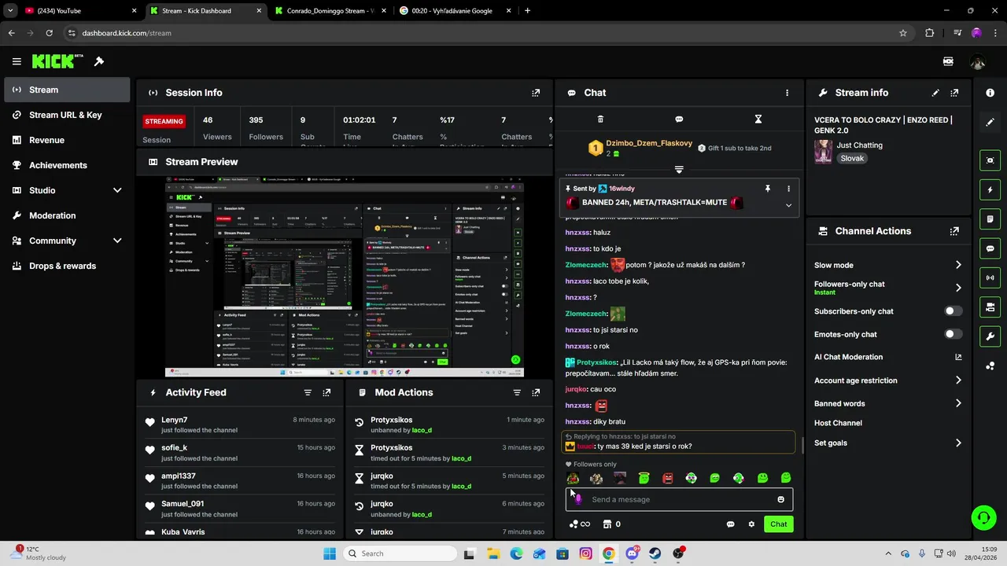The height and width of the screenshot is (566, 1007).
Task: Open the Chat panel three-dot menu
Action: (787, 93)
